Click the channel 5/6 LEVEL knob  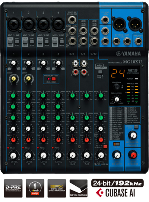[73, 155]
